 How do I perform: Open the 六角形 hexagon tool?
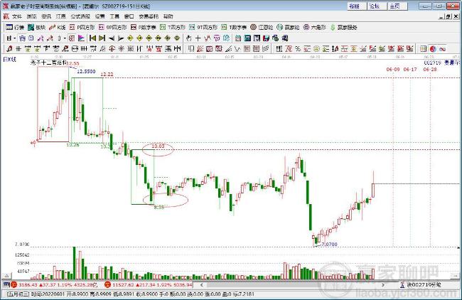point(314,28)
